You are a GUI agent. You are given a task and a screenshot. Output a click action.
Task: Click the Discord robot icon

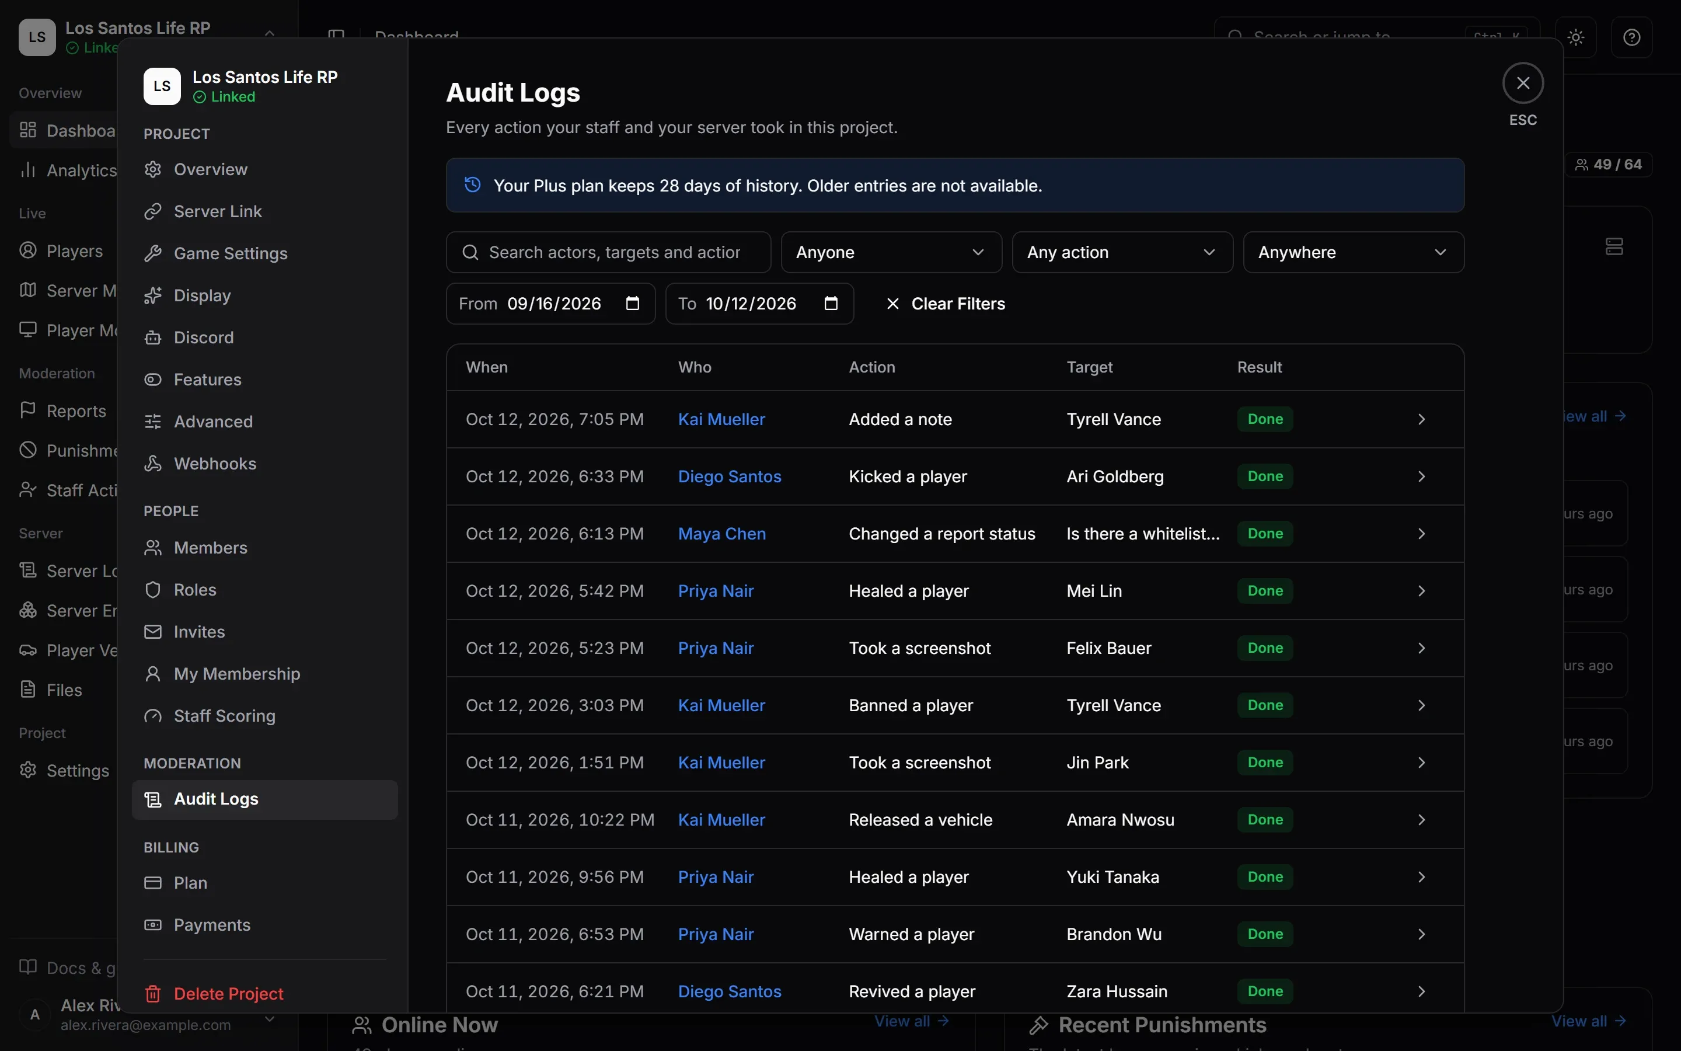(x=153, y=338)
